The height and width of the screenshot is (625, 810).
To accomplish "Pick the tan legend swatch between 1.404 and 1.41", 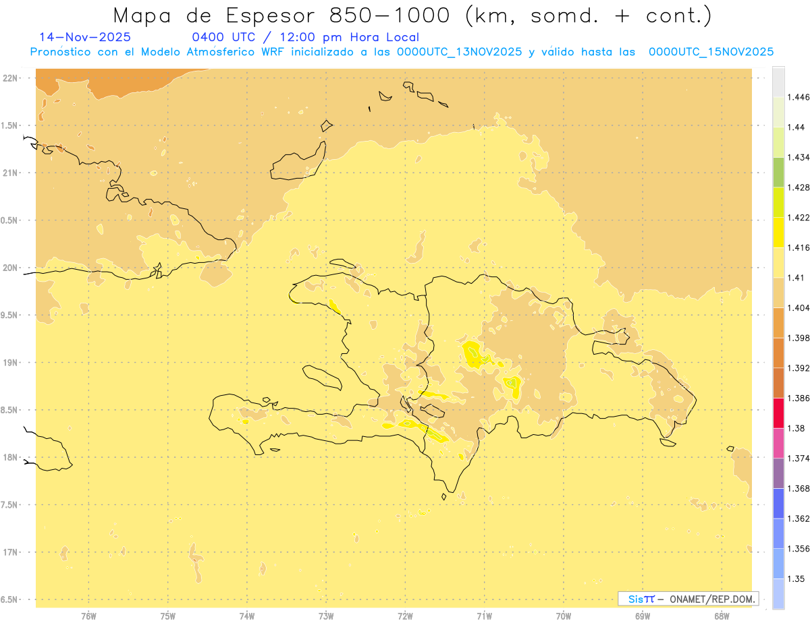I will click(x=778, y=293).
